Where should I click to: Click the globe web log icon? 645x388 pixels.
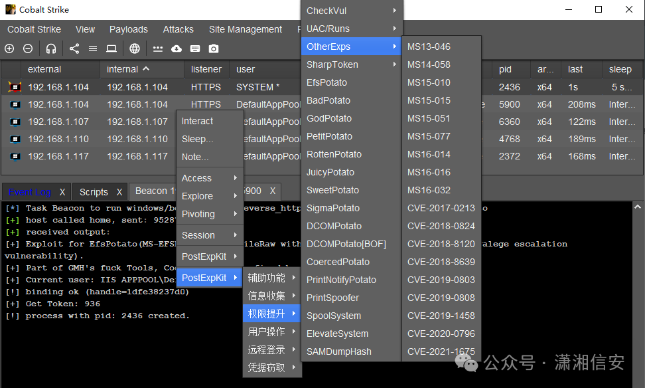click(135, 48)
